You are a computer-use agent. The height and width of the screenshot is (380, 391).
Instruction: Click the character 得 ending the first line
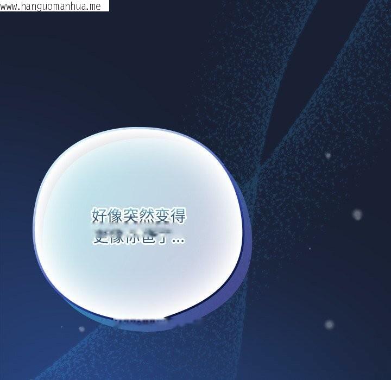(178, 216)
